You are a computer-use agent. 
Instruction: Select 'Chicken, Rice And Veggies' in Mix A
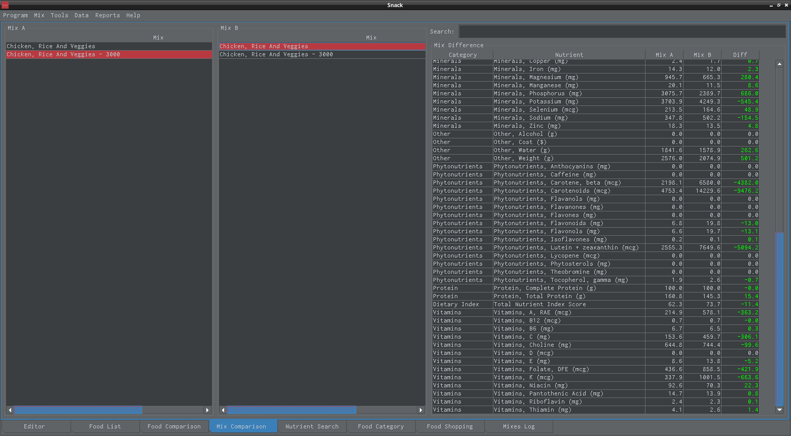51,46
